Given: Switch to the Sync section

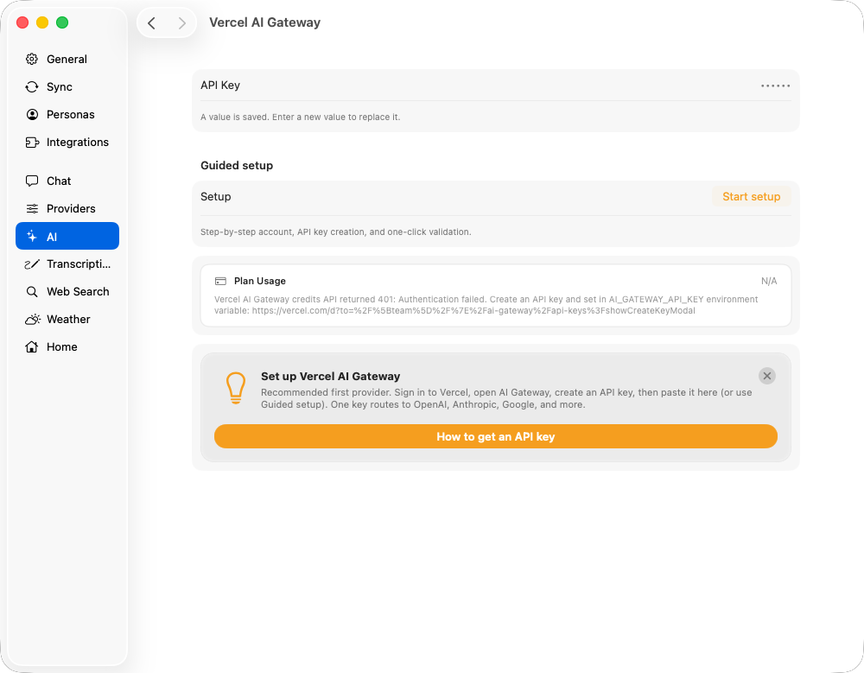Looking at the screenshot, I should pyautogui.click(x=60, y=86).
